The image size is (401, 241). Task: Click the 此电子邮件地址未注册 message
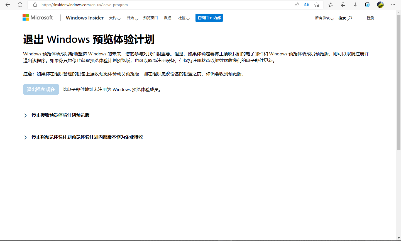pos(112,90)
